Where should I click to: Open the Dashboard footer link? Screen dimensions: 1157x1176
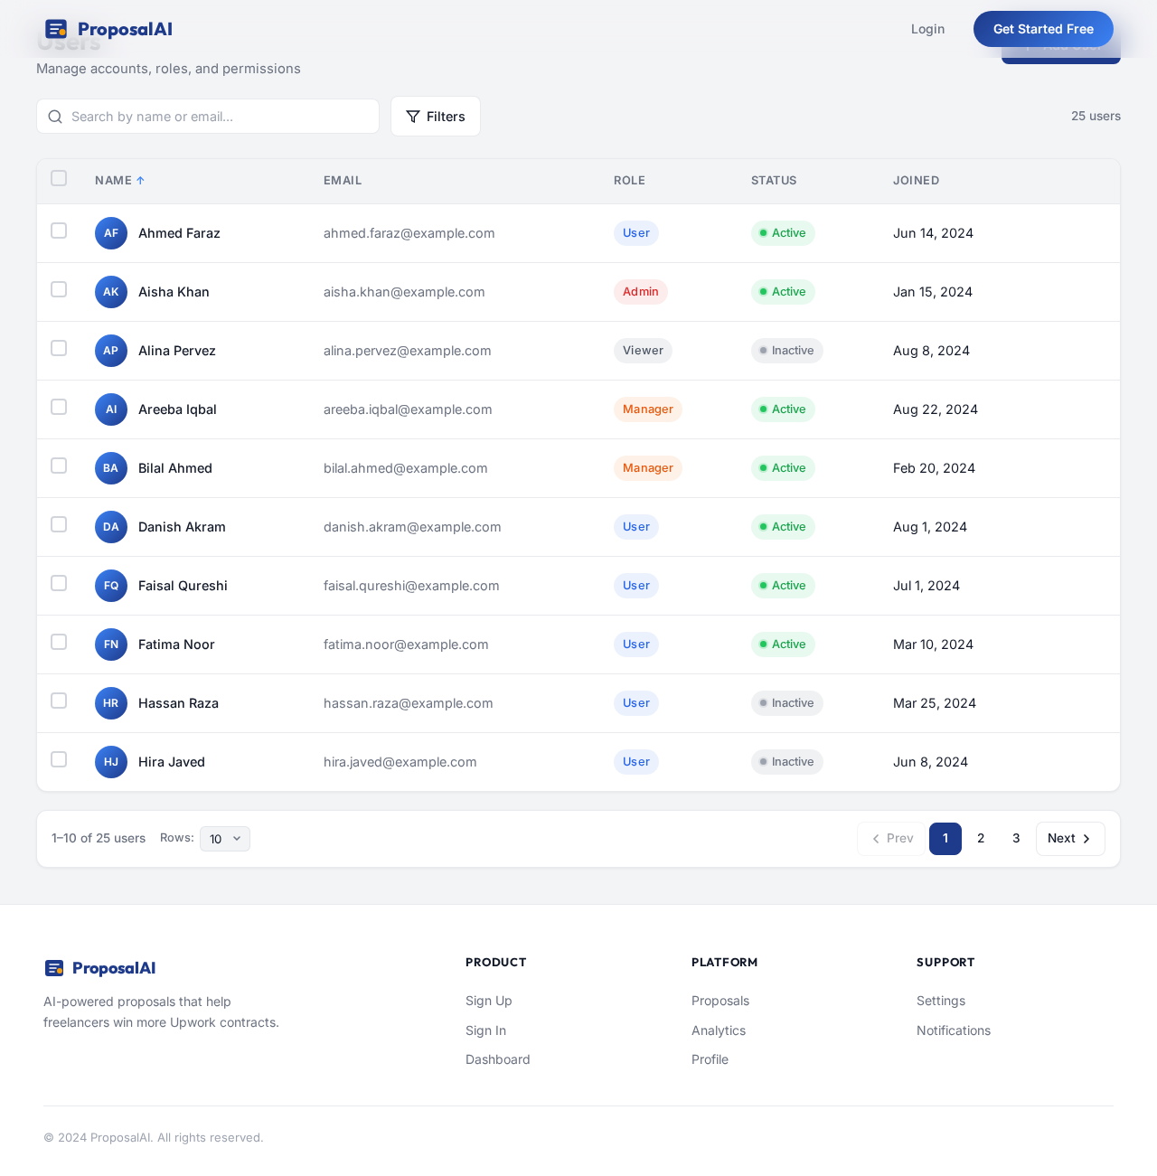(x=498, y=1059)
